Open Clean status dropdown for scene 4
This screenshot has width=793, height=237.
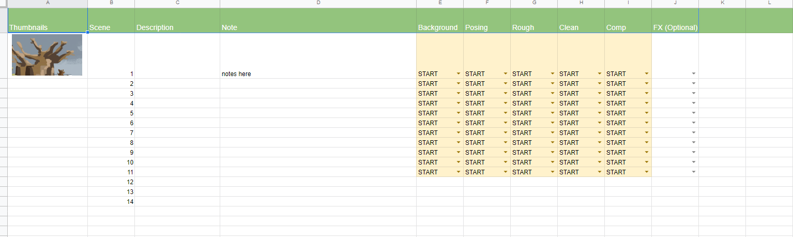pyautogui.click(x=599, y=103)
